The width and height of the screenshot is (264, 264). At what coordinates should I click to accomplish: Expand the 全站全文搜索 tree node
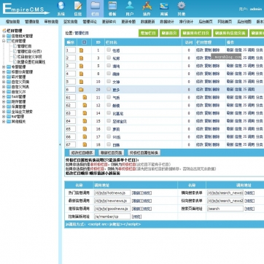coord(4,112)
